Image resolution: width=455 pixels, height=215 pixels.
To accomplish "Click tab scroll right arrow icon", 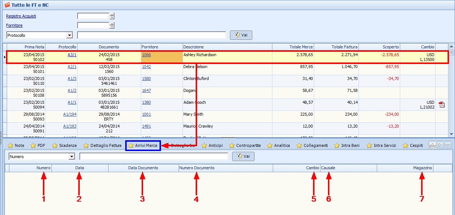I will tap(440, 145).
